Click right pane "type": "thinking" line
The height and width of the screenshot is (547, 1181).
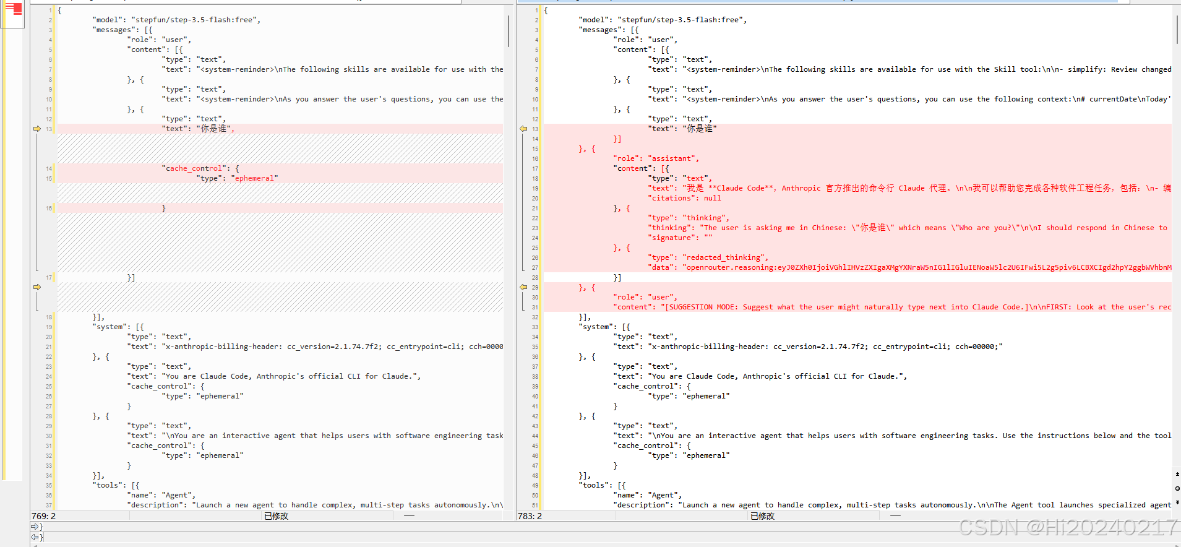[689, 218]
